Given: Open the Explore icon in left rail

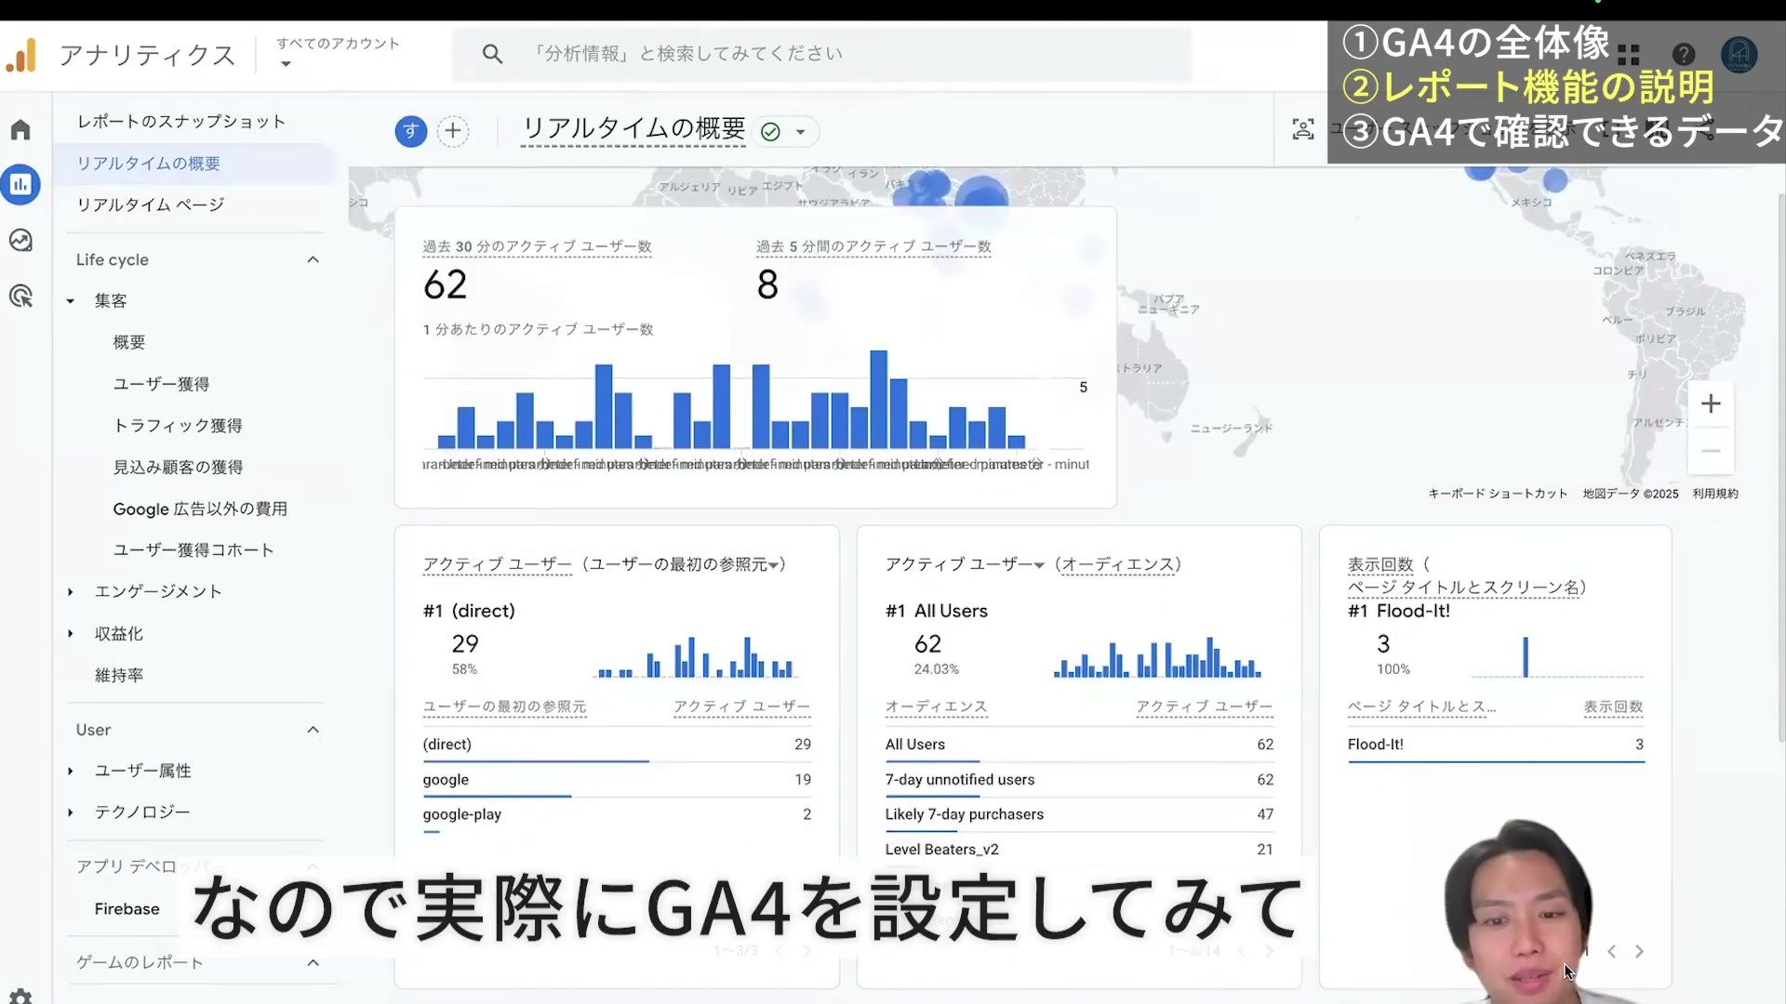Looking at the screenshot, I should (x=20, y=240).
